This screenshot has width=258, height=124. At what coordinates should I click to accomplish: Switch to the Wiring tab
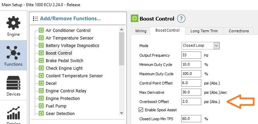[x=140, y=31]
